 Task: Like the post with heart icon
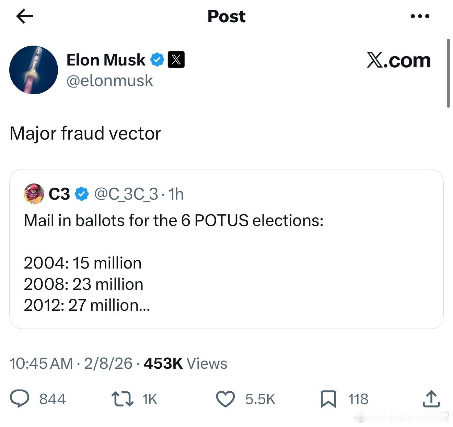225,399
